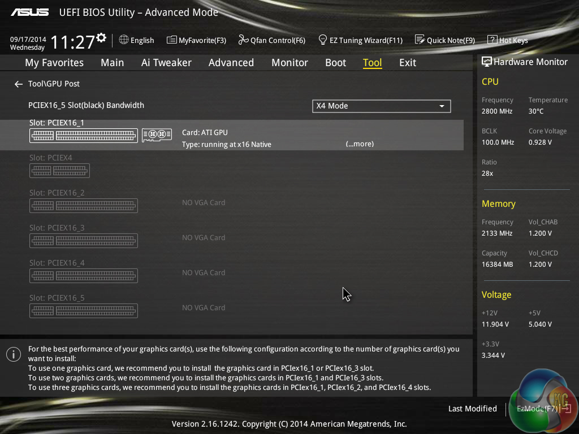
Task: Click the 11:27 clock display
Action: (73, 42)
